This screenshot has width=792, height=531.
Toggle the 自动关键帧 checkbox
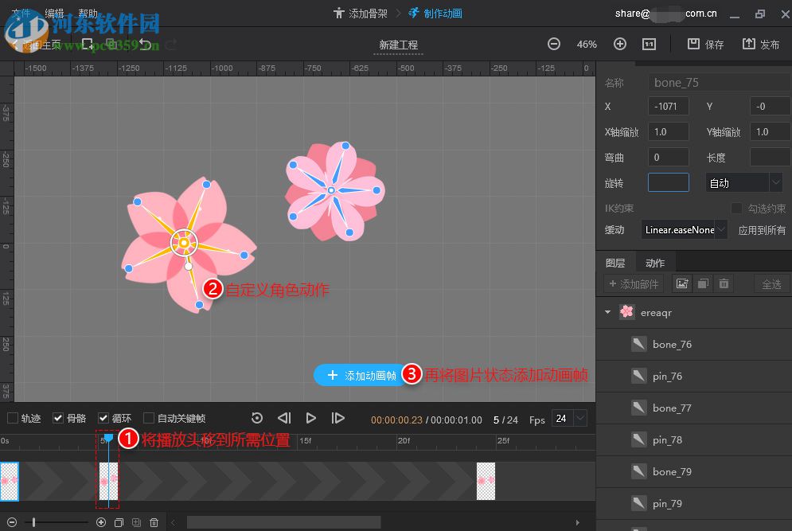(x=149, y=418)
